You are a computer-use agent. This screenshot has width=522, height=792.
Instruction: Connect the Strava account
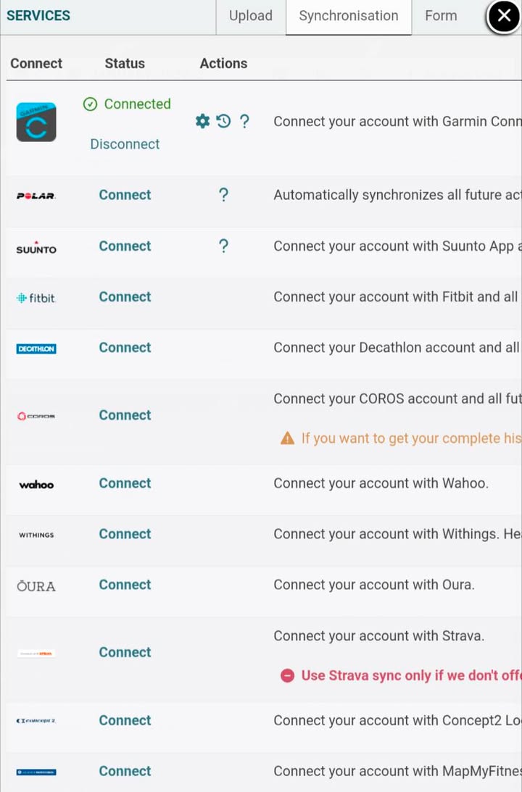tap(125, 652)
